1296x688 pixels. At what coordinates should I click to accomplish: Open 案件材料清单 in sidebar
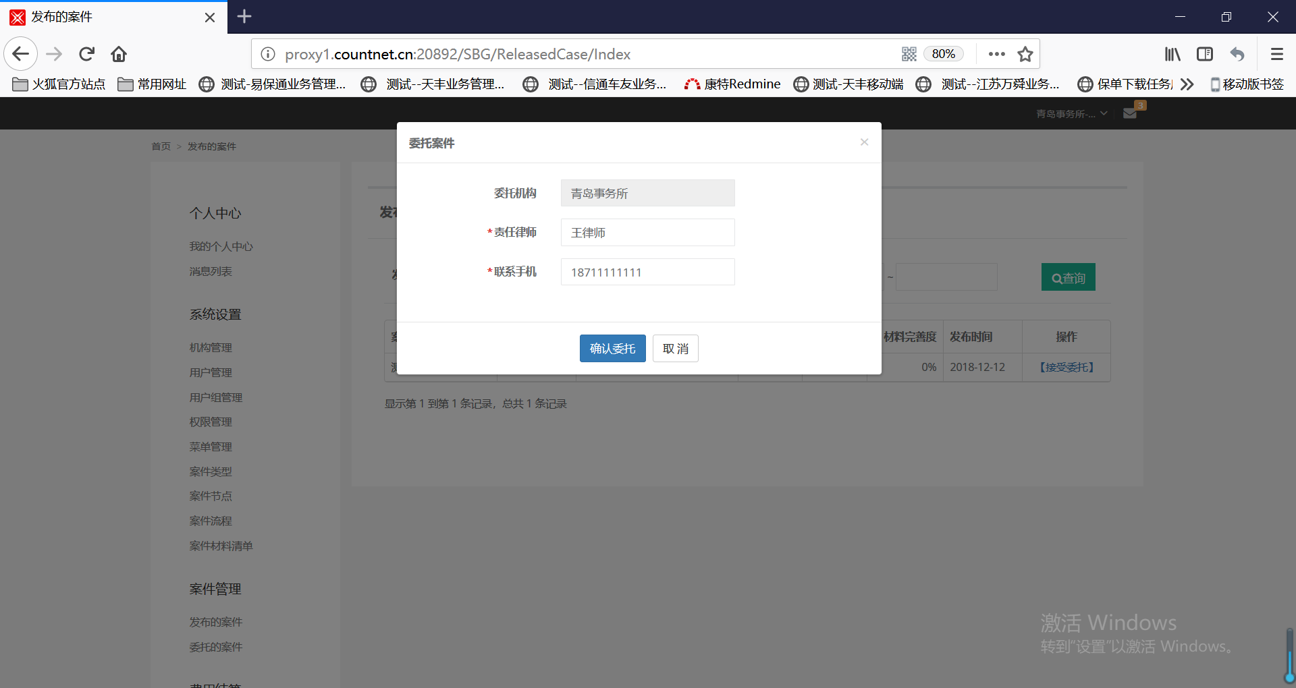(221, 546)
